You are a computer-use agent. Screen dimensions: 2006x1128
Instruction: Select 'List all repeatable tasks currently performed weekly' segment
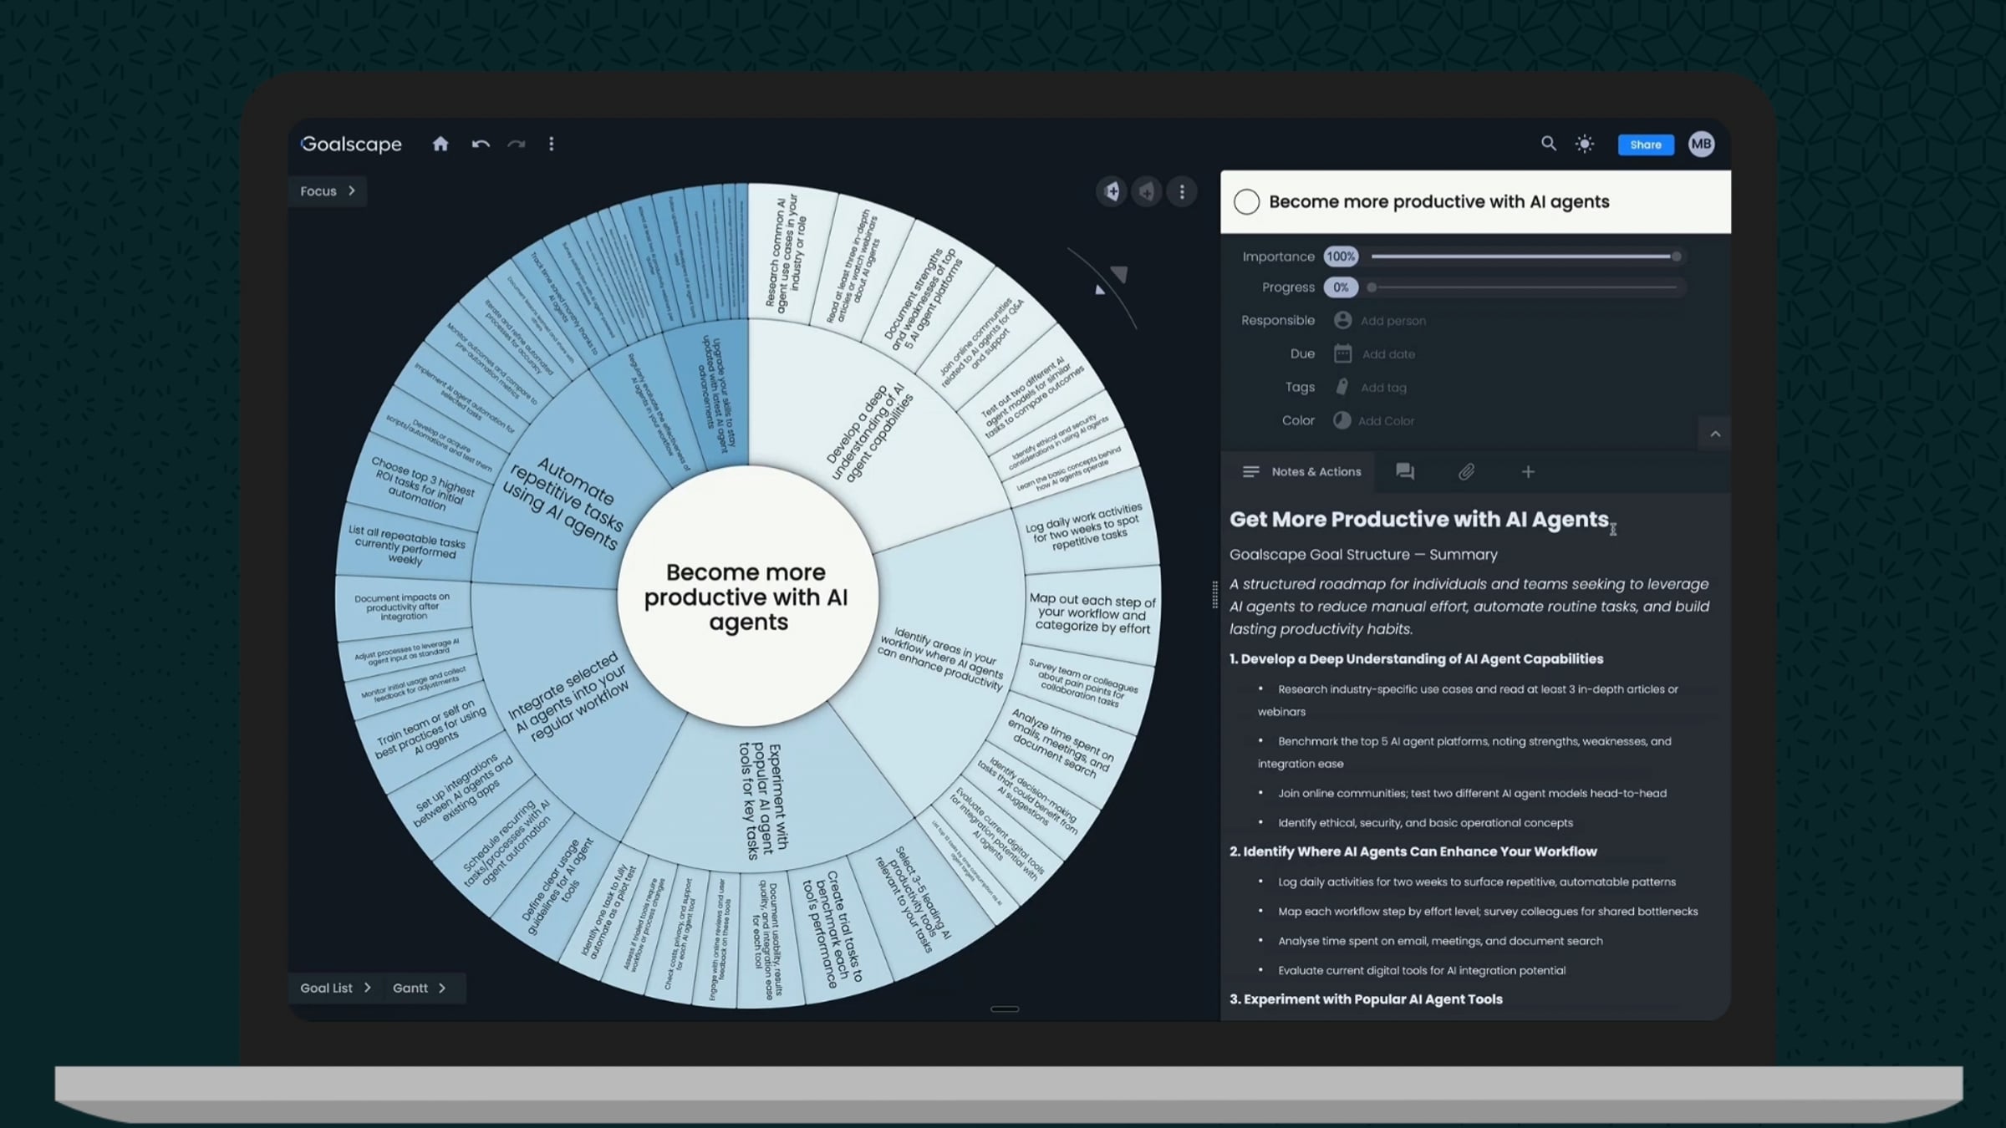point(406,545)
